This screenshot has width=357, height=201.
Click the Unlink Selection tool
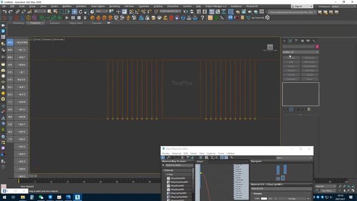23,12
